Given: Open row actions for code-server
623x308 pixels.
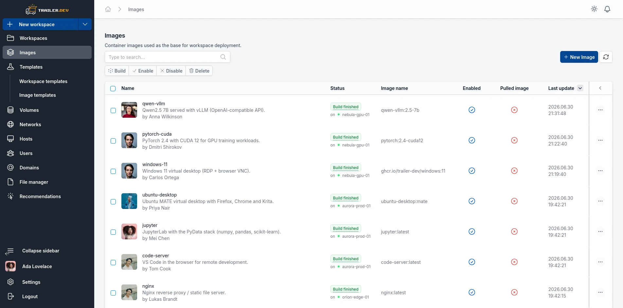Looking at the screenshot, I should pyautogui.click(x=600, y=262).
